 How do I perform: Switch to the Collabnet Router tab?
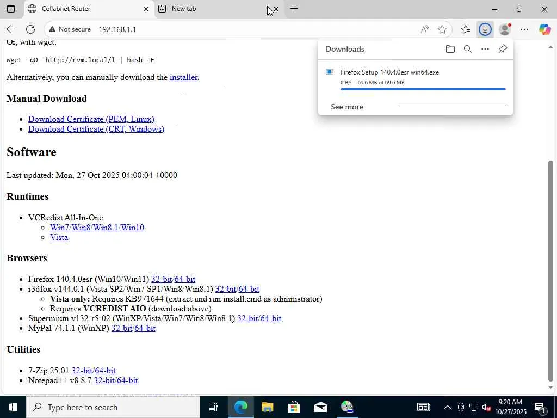(x=89, y=9)
